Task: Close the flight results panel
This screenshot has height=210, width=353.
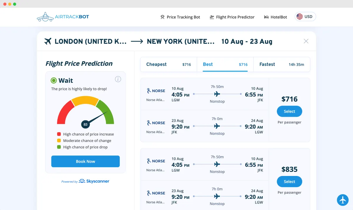Action: point(306,41)
